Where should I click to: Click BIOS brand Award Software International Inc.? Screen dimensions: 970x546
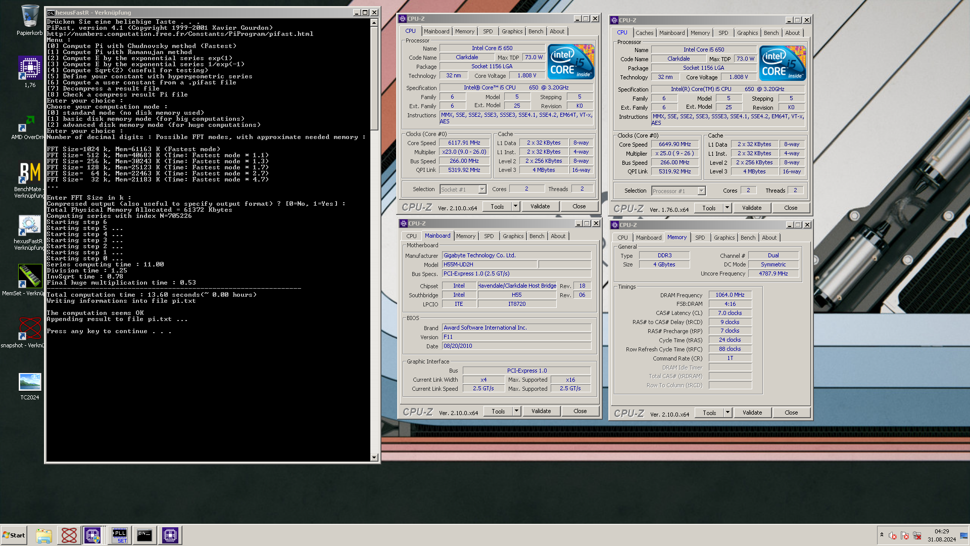(x=516, y=328)
